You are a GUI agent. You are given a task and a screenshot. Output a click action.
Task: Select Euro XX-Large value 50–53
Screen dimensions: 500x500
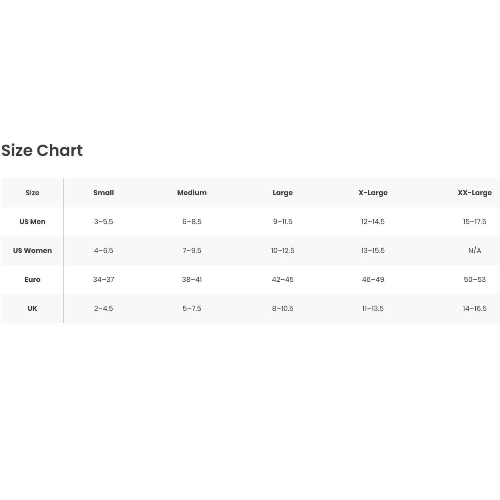point(474,280)
